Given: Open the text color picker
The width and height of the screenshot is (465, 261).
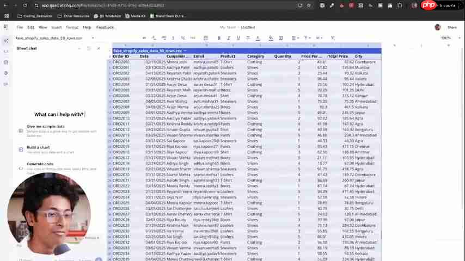Looking at the screenshot, I should pyautogui.click(x=258, y=38).
